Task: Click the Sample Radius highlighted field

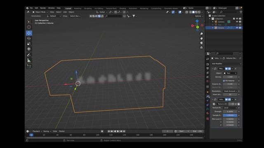Action: [230, 115]
